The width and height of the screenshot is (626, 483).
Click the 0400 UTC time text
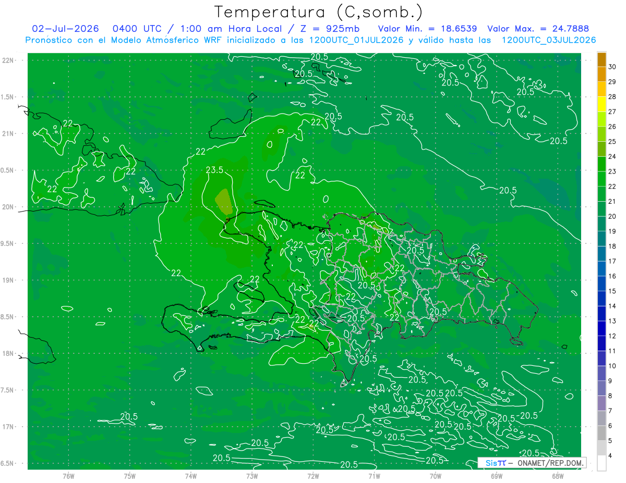137,29
